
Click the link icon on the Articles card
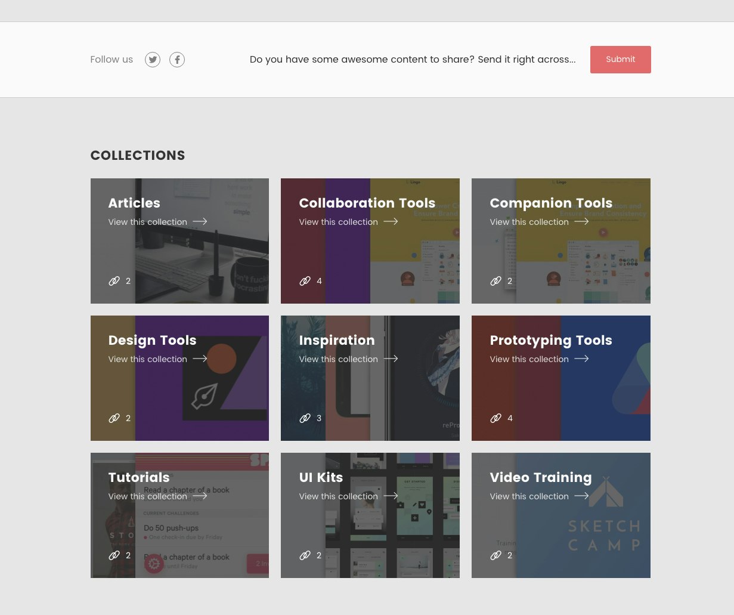(114, 281)
